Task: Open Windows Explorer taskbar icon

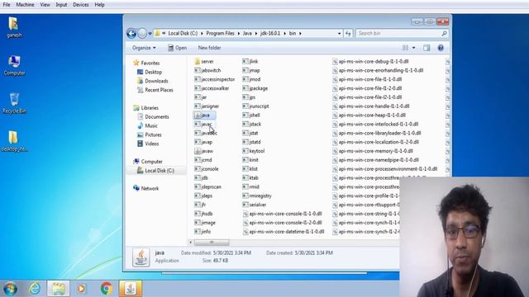Action: tap(58, 289)
